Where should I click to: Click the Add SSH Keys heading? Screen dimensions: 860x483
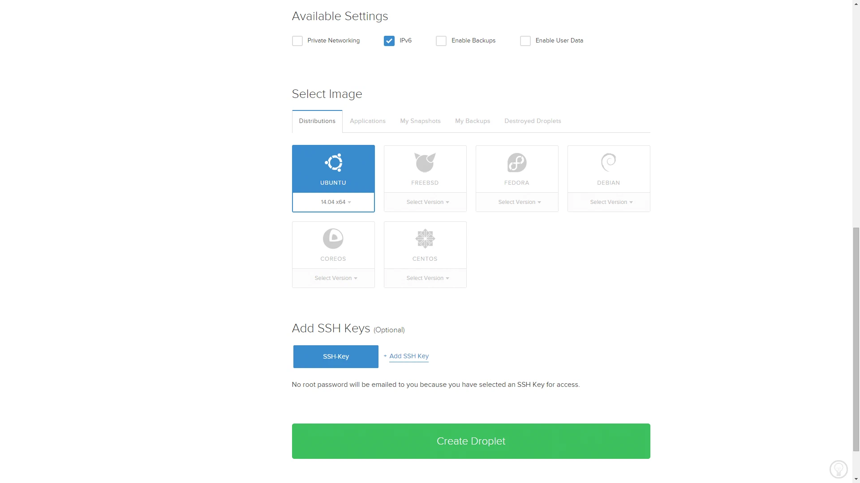click(331, 328)
